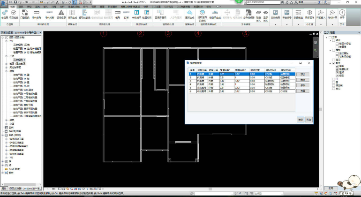Open the Revit application menu button
The image size is (361, 197).
[3, 4]
